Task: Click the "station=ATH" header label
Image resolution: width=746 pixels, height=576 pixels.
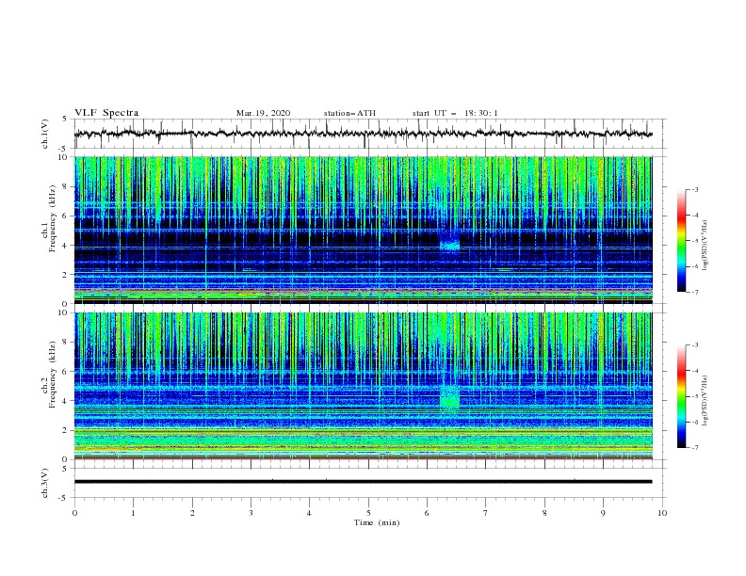Action: [x=349, y=113]
